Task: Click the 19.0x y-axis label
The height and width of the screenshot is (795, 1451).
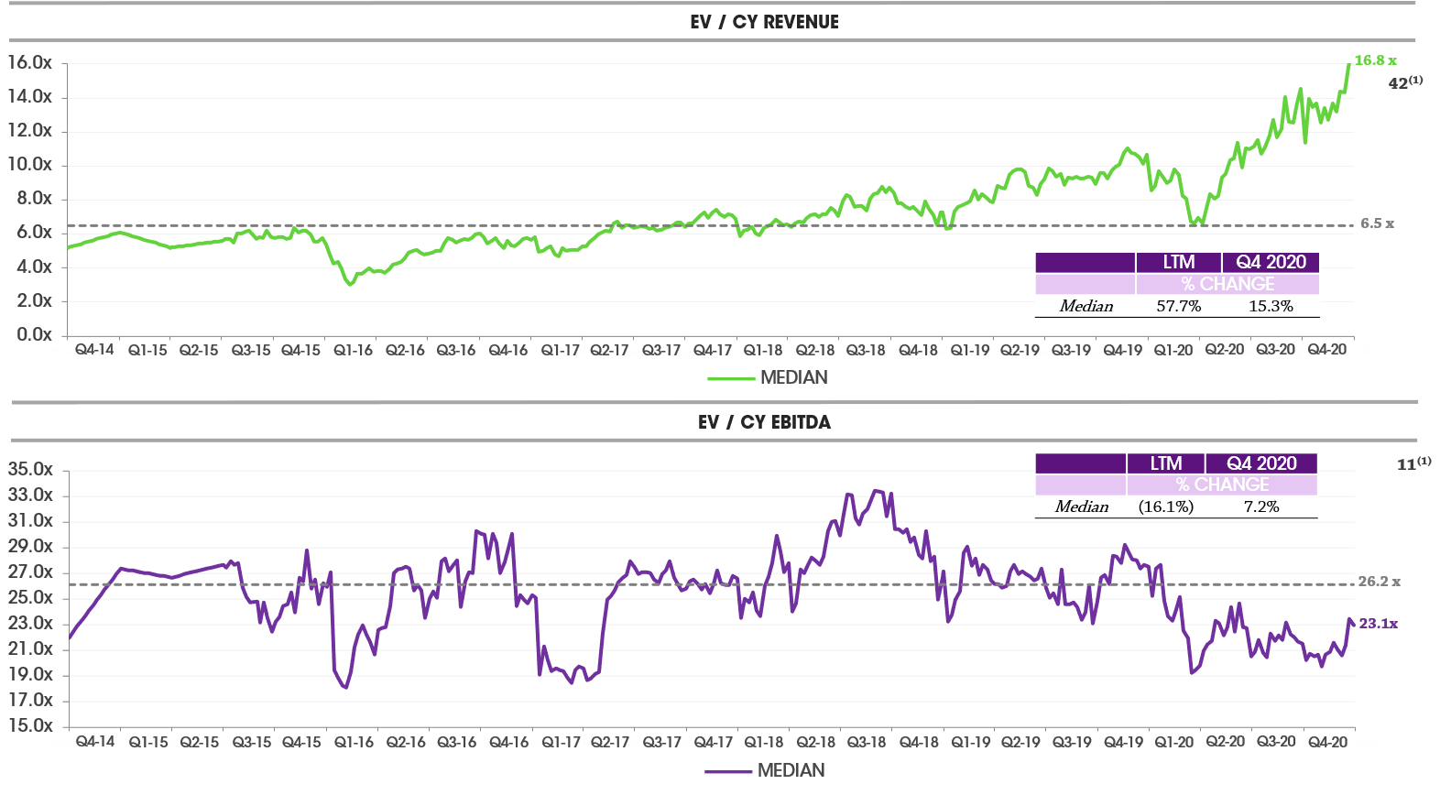Action: tap(30, 674)
